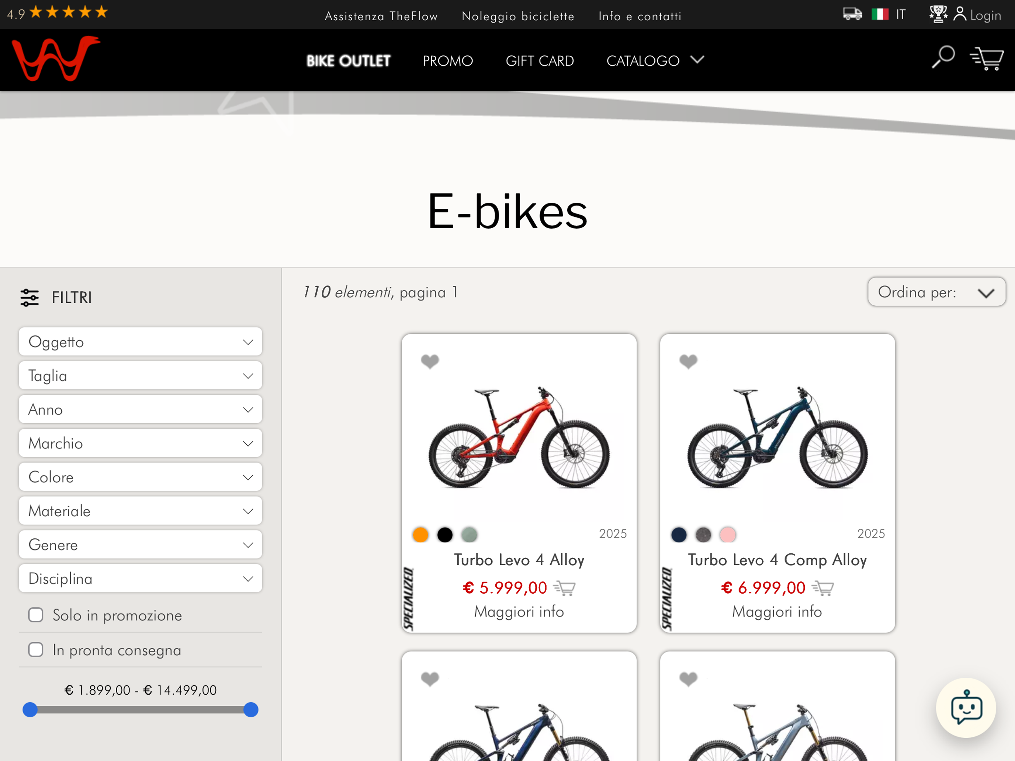1015x761 pixels.
Task: Click Maggiori info for Turbo Levo 4 Comp Alloy
Action: (777, 612)
